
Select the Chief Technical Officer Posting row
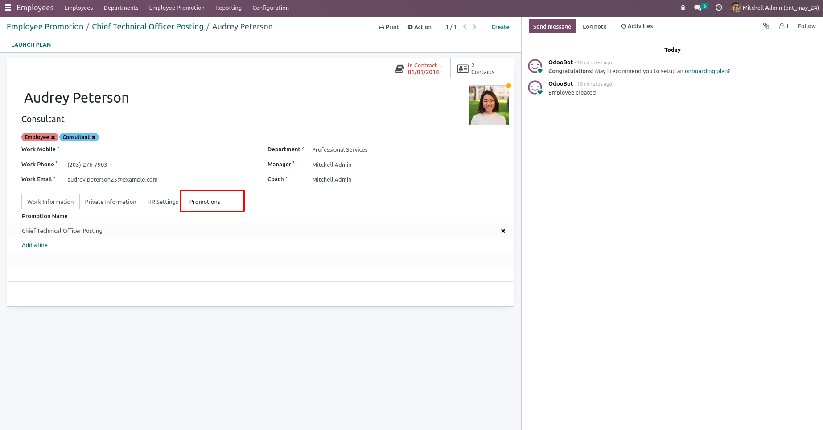(260, 231)
